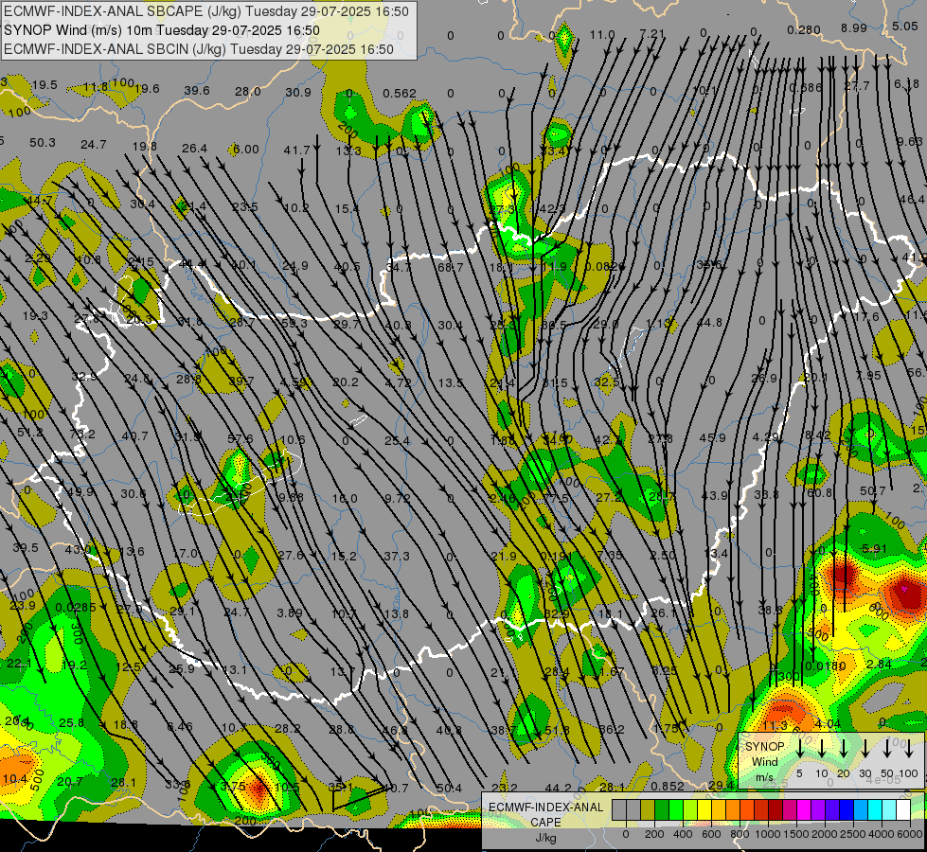Image resolution: width=927 pixels, height=852 pixels.
Task: Click the map value '86.2'
Action: tap(612, 730)
